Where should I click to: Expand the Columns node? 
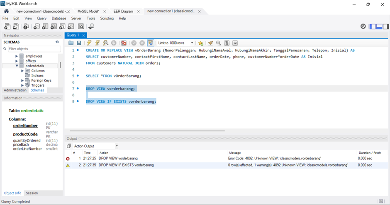tap(22, 71)
